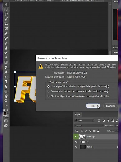Viewport: 121px width, 162px height.
Task: Select the History Brush tool
Action: click(x=6, y=53)
